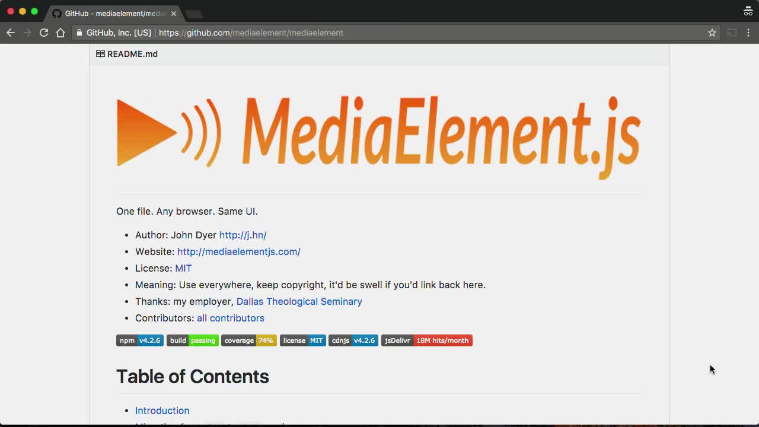The width and height of the screenshot is (759, 427).
Task: Open a new tab next to GitHub tab
Action: [x=194, y=14]
